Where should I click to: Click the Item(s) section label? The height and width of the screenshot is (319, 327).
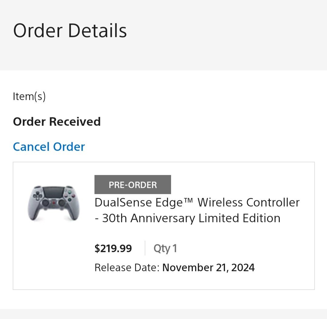(29, 96)
